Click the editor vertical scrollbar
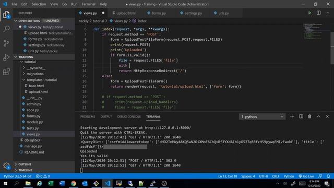334x188 pixels. click(x=332, y=48)
